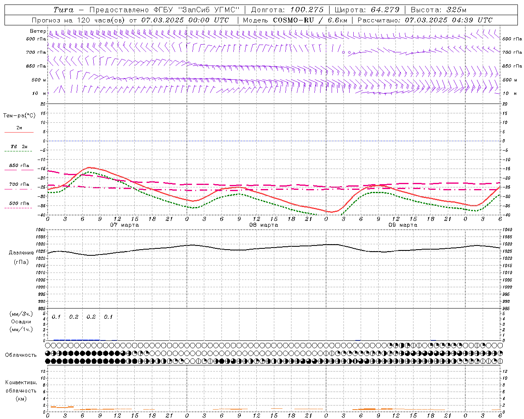Click the "Конвективн." label text
This screenshot has width=524, height=419.
[21, 383]
